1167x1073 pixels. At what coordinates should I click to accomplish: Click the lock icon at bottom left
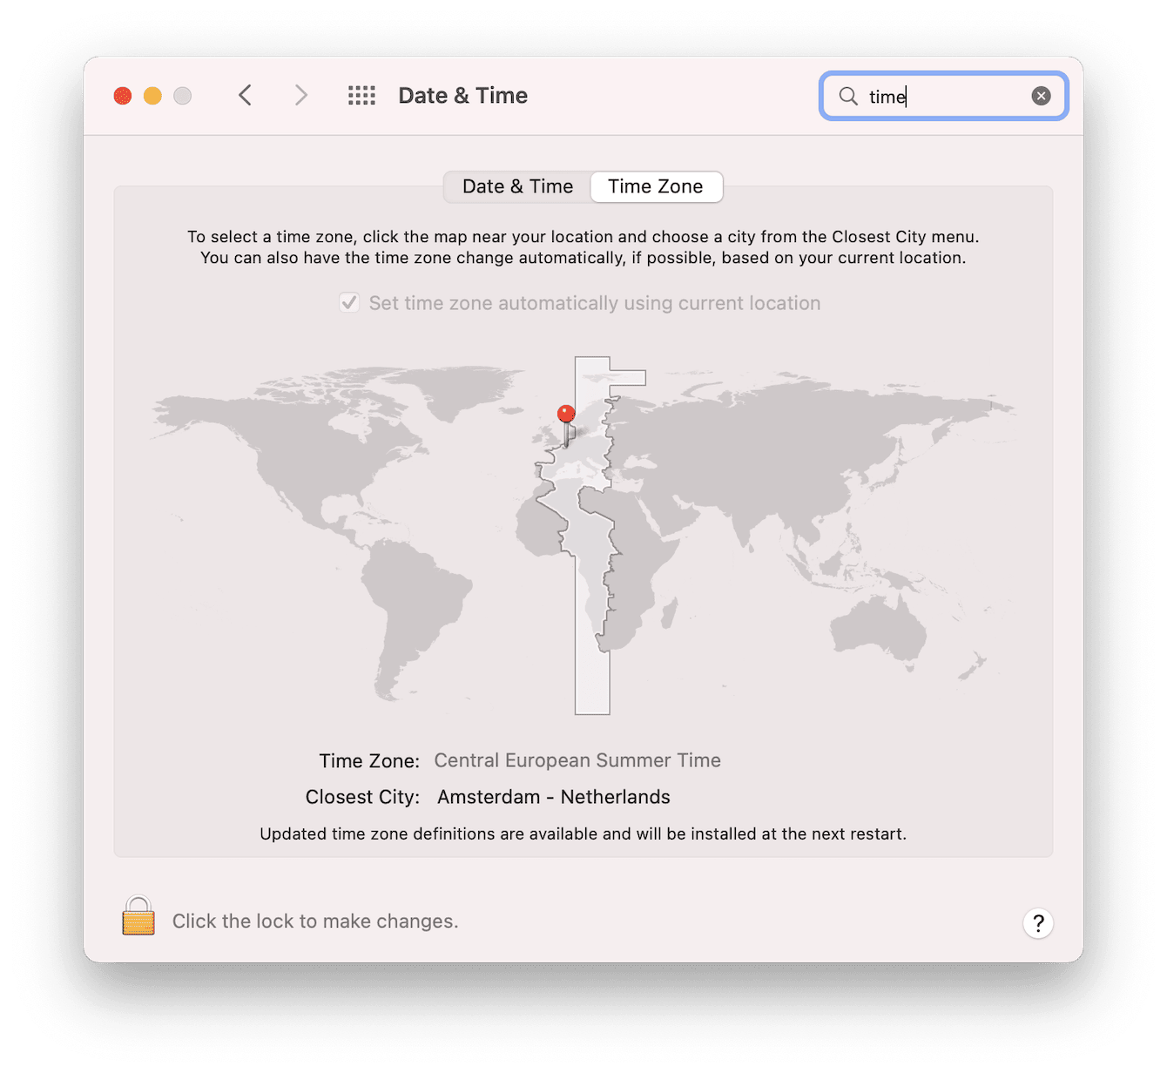coord(137,917)
